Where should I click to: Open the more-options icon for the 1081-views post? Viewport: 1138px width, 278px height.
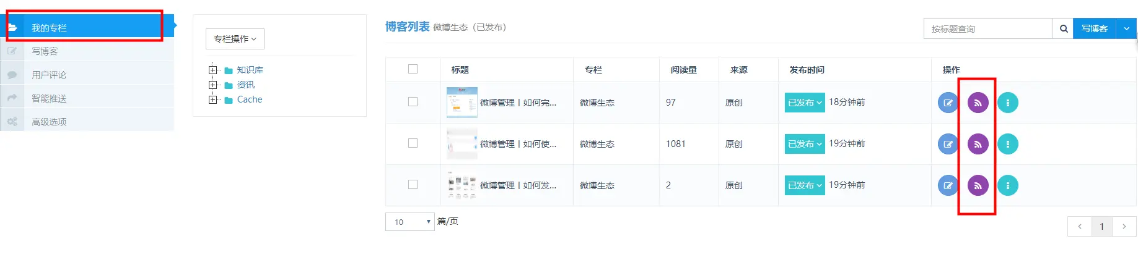click(1008, 144)
